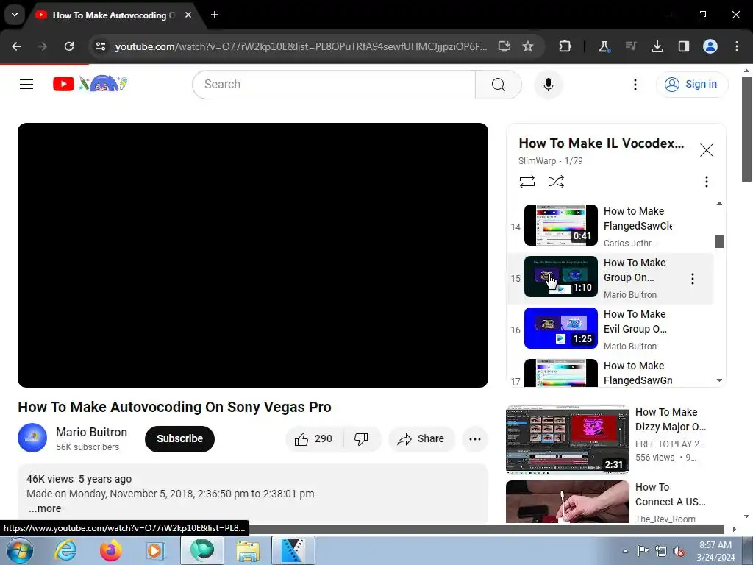Viewport: 753px width, 565px height.
Task: Click page horizontal scrollbar right arrow
Action: coord(734,529)
